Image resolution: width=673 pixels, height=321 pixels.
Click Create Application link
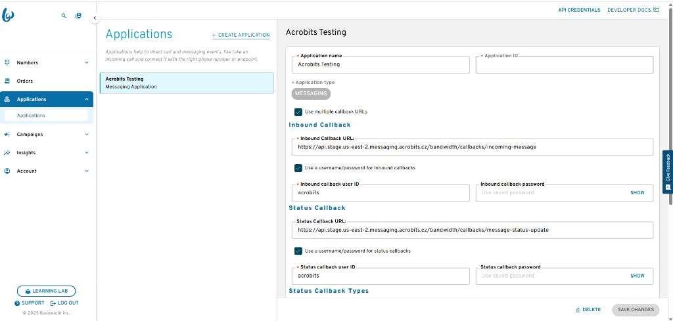(241, 35)
